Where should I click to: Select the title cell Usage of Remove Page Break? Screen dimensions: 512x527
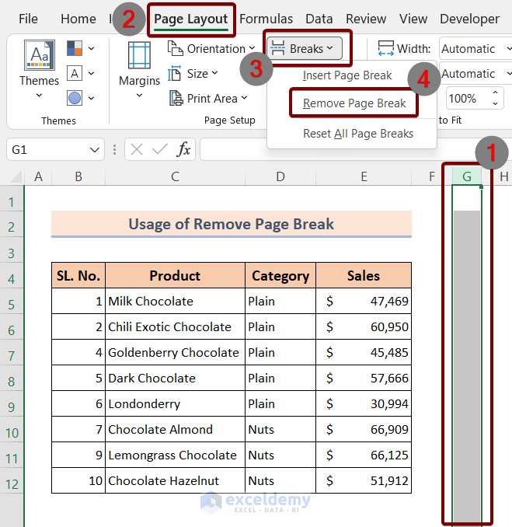click(x=232, y=224)
